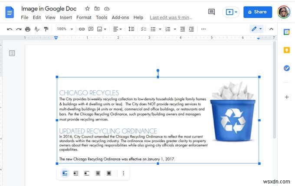Open the 100% zoom dropdown
The width and height of the screenshot is (295, 186).
pyautogui.click(x=65, y=29)
